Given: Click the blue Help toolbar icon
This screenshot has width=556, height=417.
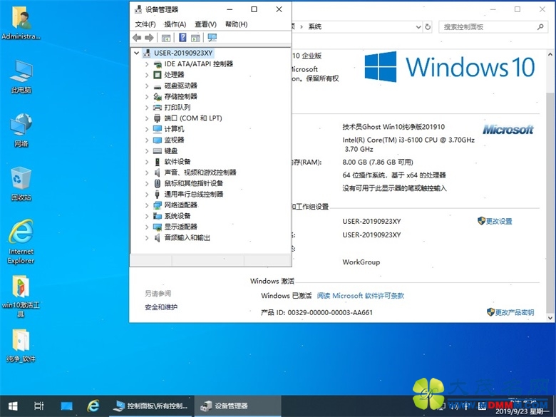Looking at the screenshot, I should click(x=182, y=38).
